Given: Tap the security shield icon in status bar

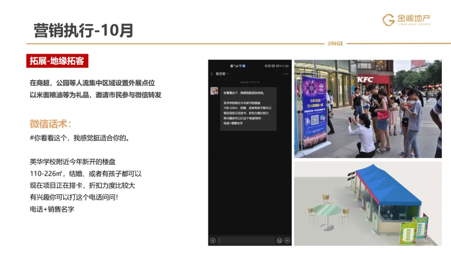Looking at the screenshot, I should [x=269, y=66].
